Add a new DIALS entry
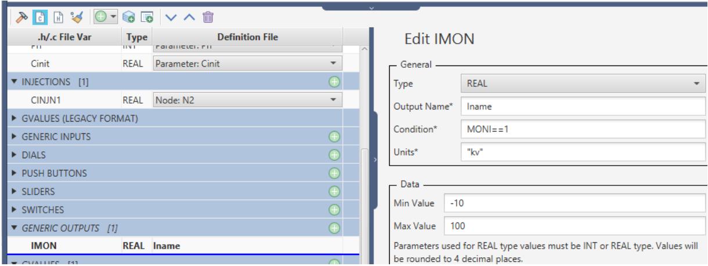Screen dimensions: 708x266 point(334,155)
